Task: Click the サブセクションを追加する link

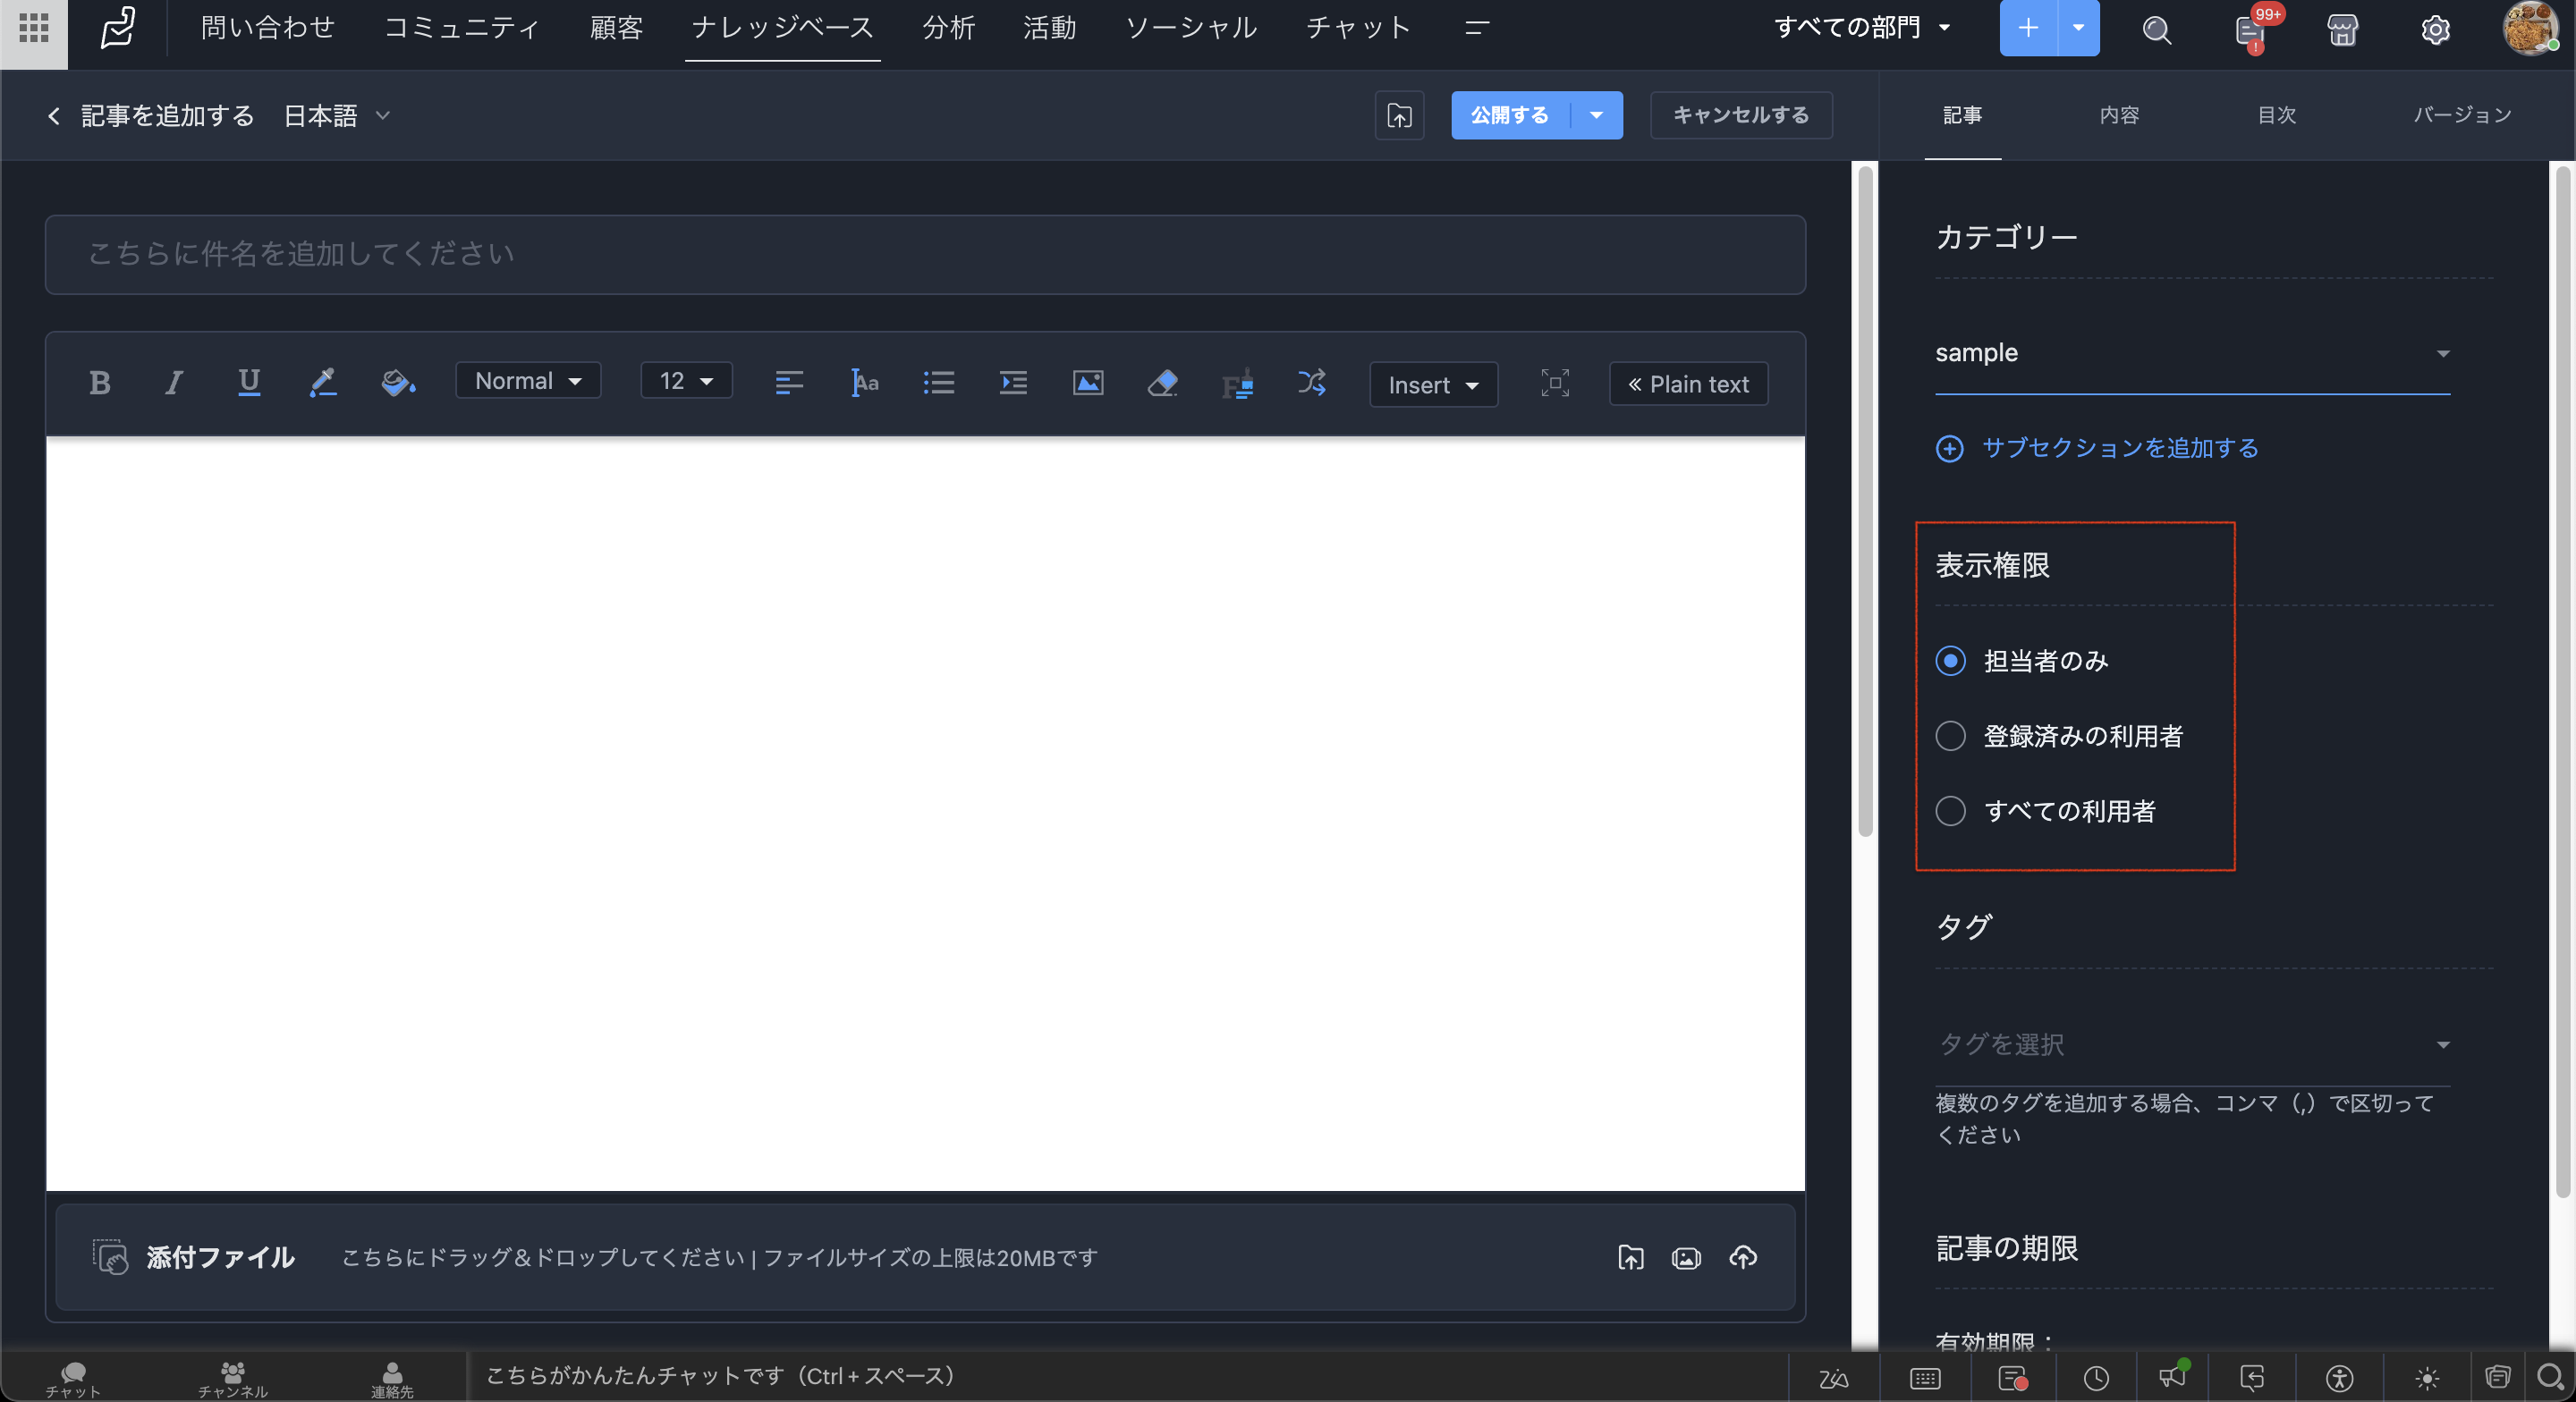Action: (2119, 448)
